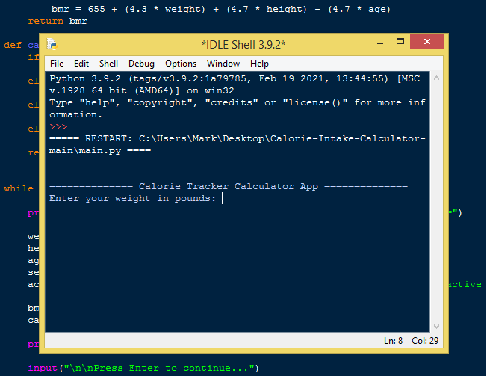Open the Options menu

click(181, 64)
